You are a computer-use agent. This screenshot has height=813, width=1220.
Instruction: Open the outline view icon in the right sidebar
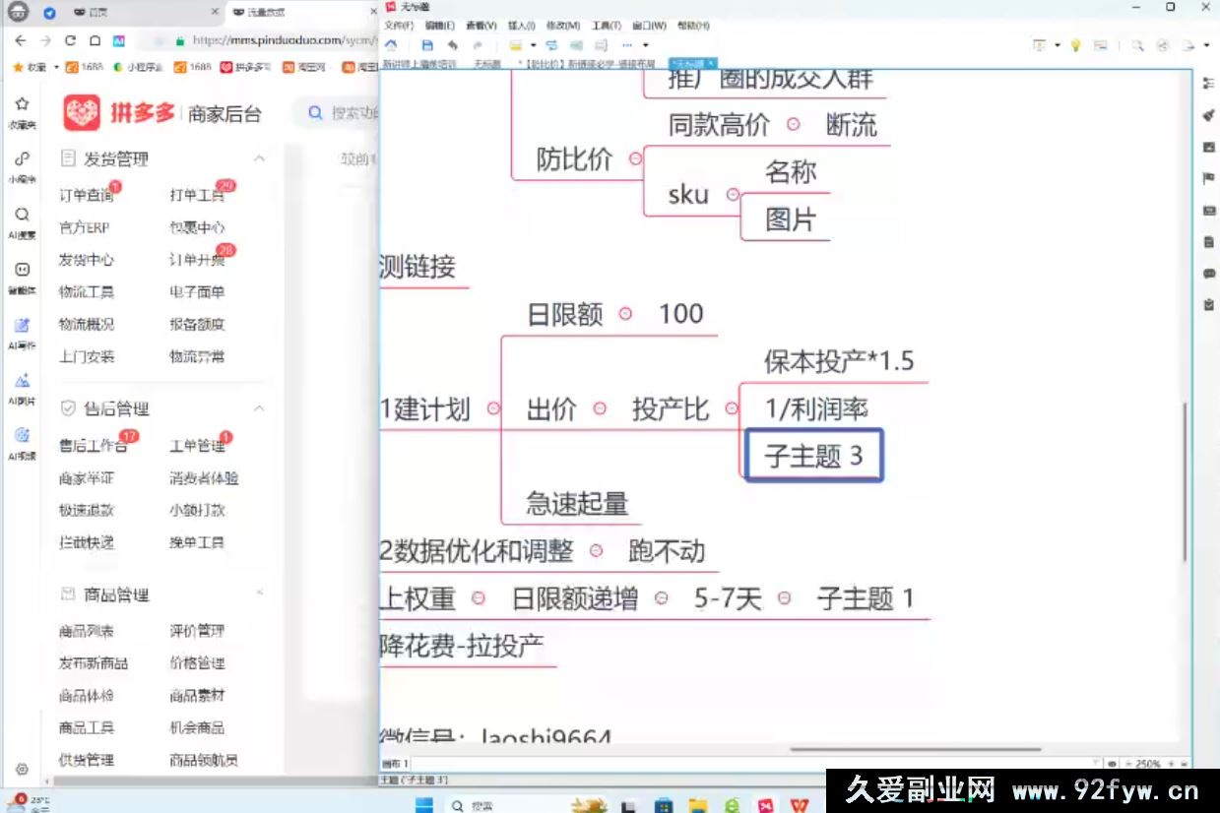[1209, 83]
